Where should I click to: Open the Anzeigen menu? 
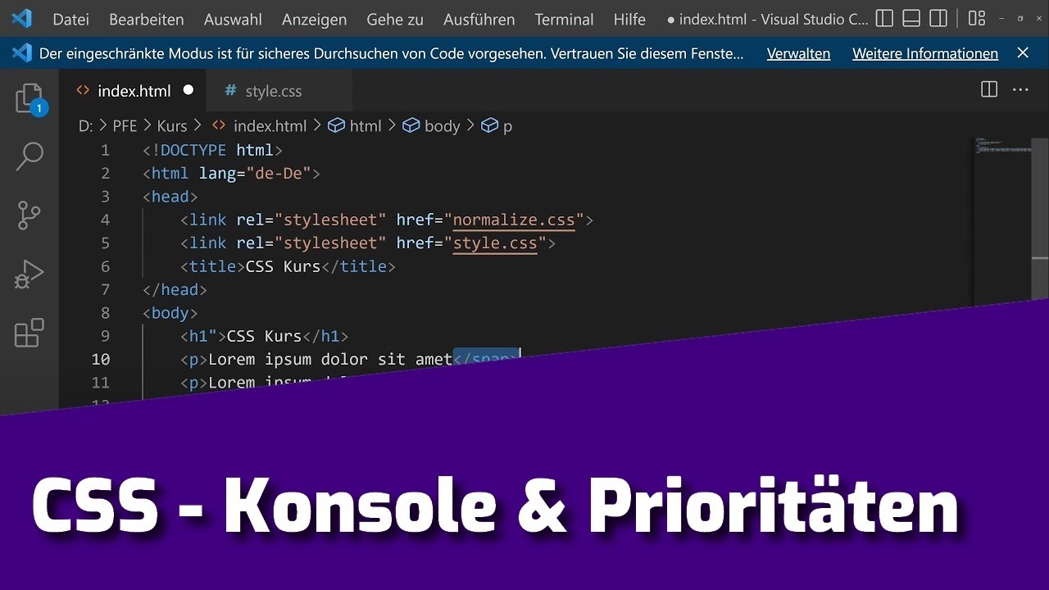click(314, 19)
